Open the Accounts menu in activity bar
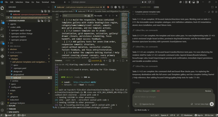The width and height of the screenshot is (218, 117). click(x=2, y=103)
